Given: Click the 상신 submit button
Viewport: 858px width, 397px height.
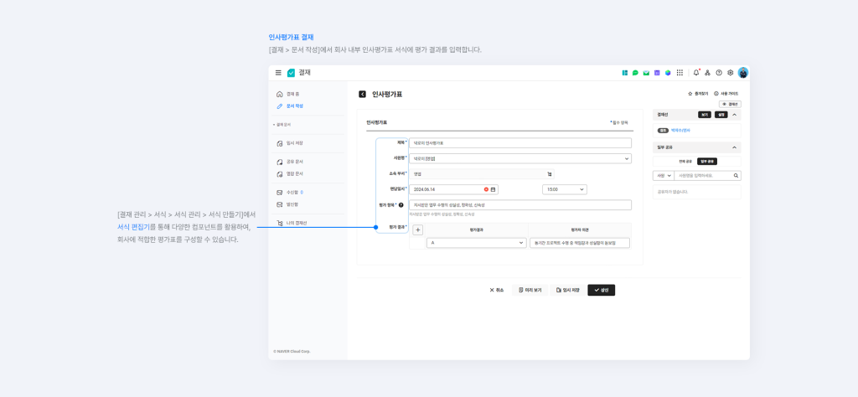Looking at the screenshot, I should (x=602, y=291).
